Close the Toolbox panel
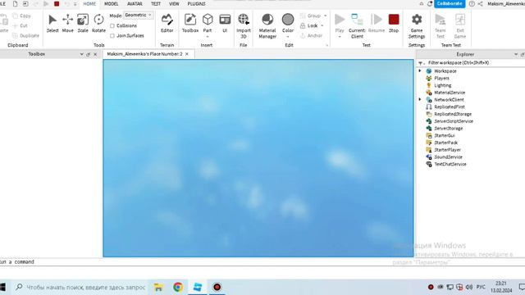The image size is (525, 295). point(95,54)
